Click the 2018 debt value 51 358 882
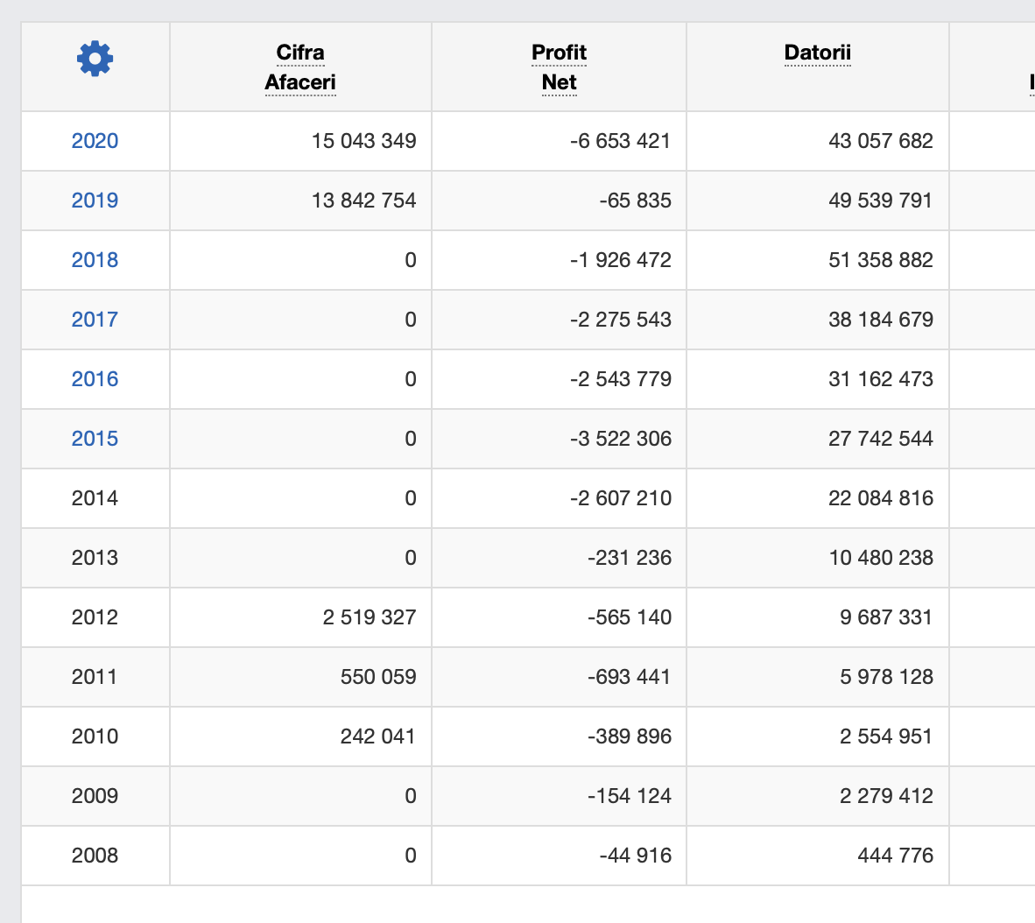The height and width of the screenshot is (923, 1035). [880, 260]
